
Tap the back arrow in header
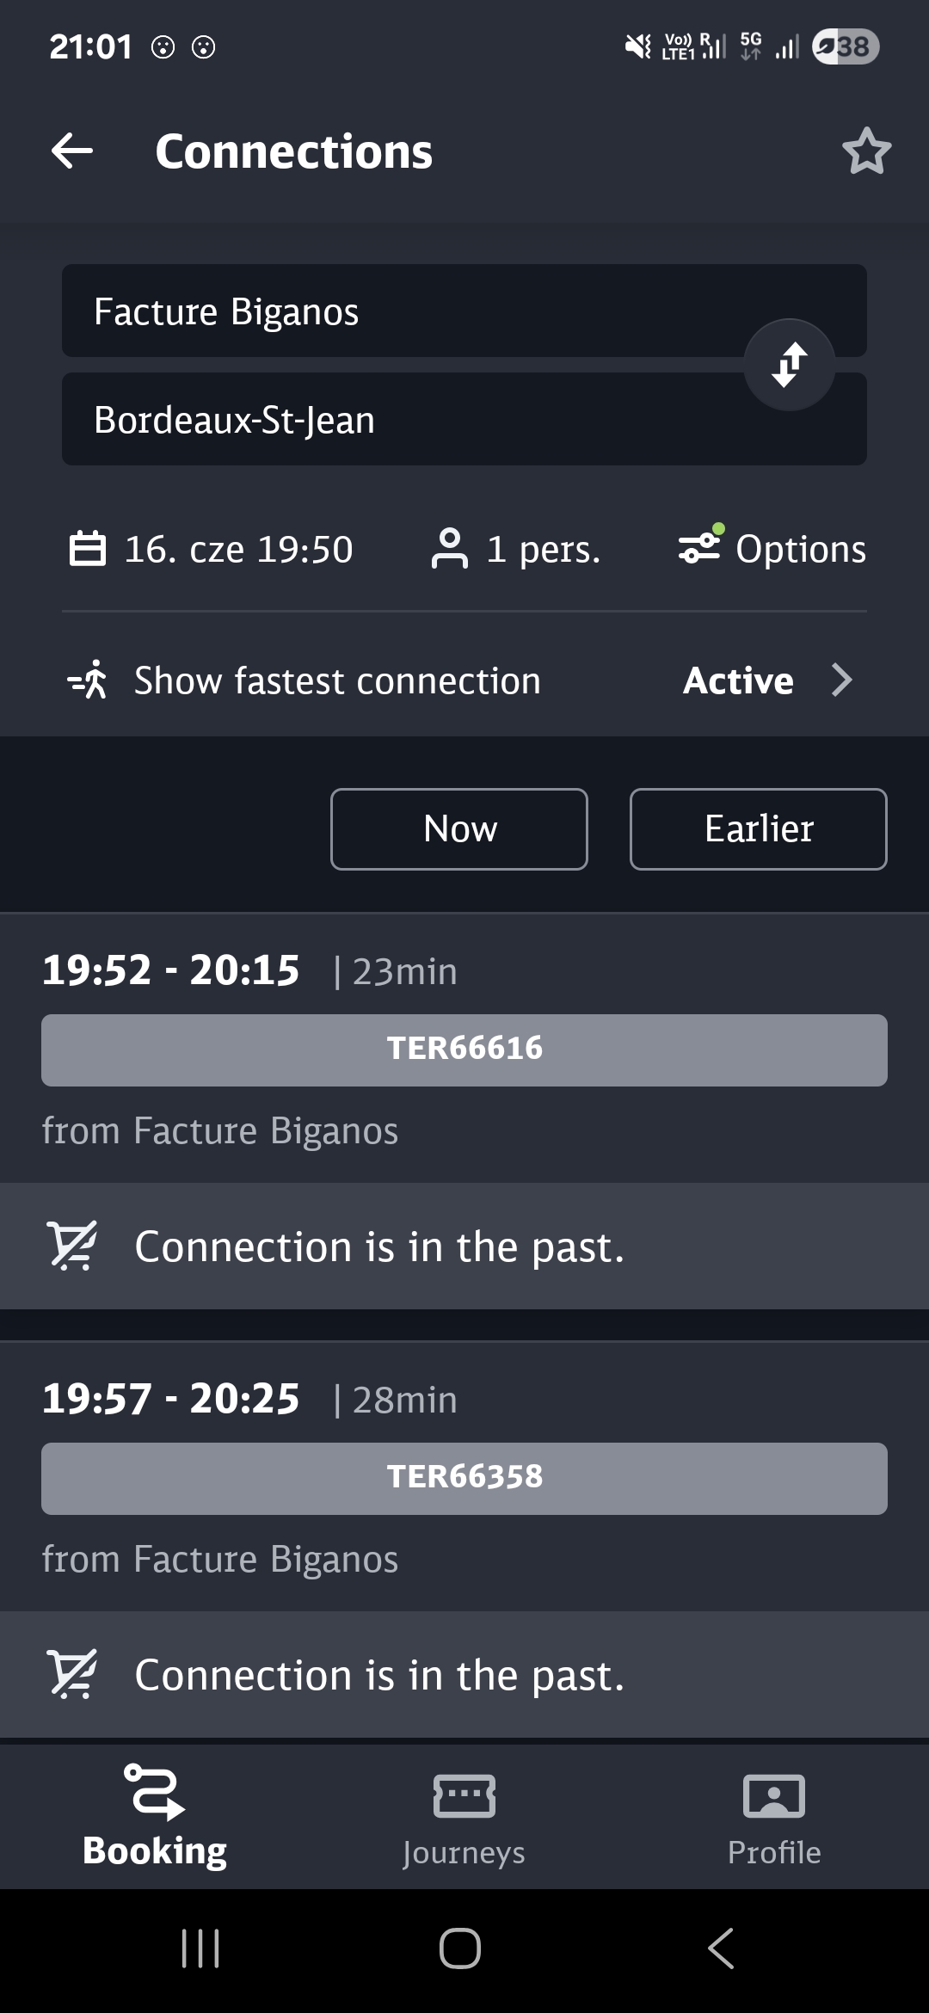pos(72,151)
